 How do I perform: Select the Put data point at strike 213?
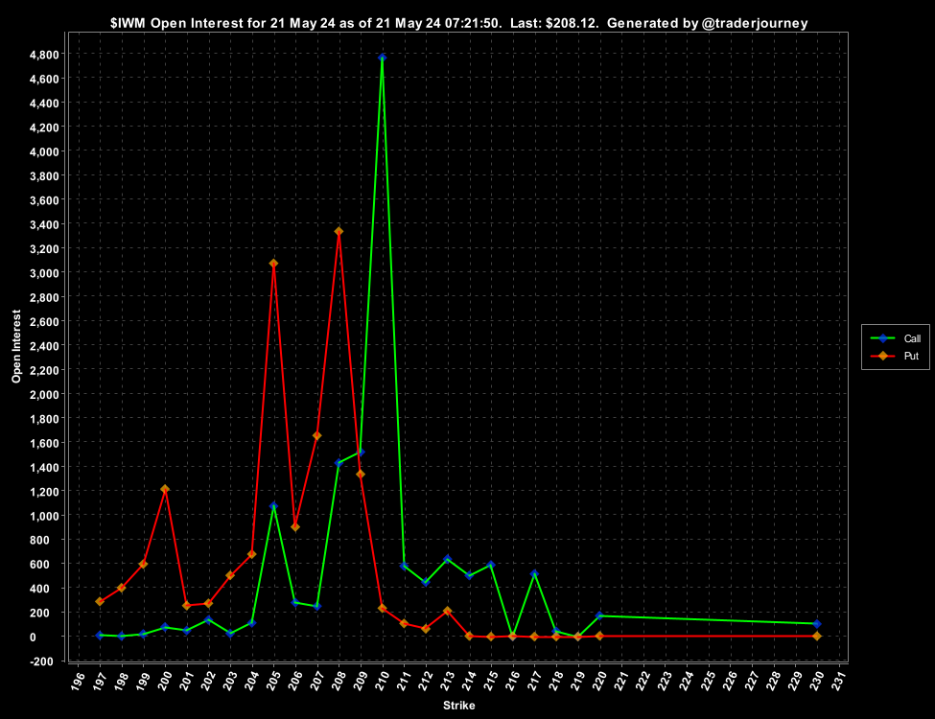[447, 611]
